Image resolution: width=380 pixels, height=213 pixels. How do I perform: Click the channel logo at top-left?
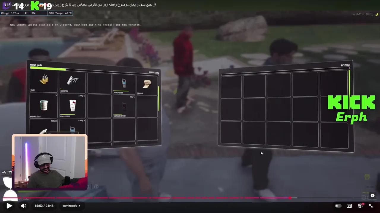[x=7, y=5]
